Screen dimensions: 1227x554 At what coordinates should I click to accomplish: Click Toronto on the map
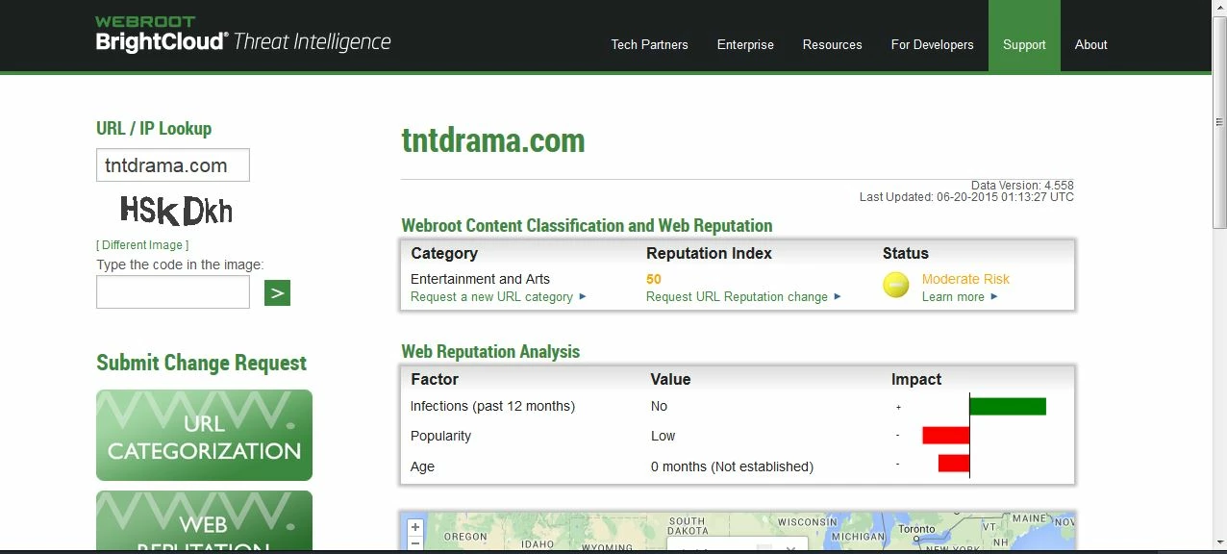tap(915, 529)
